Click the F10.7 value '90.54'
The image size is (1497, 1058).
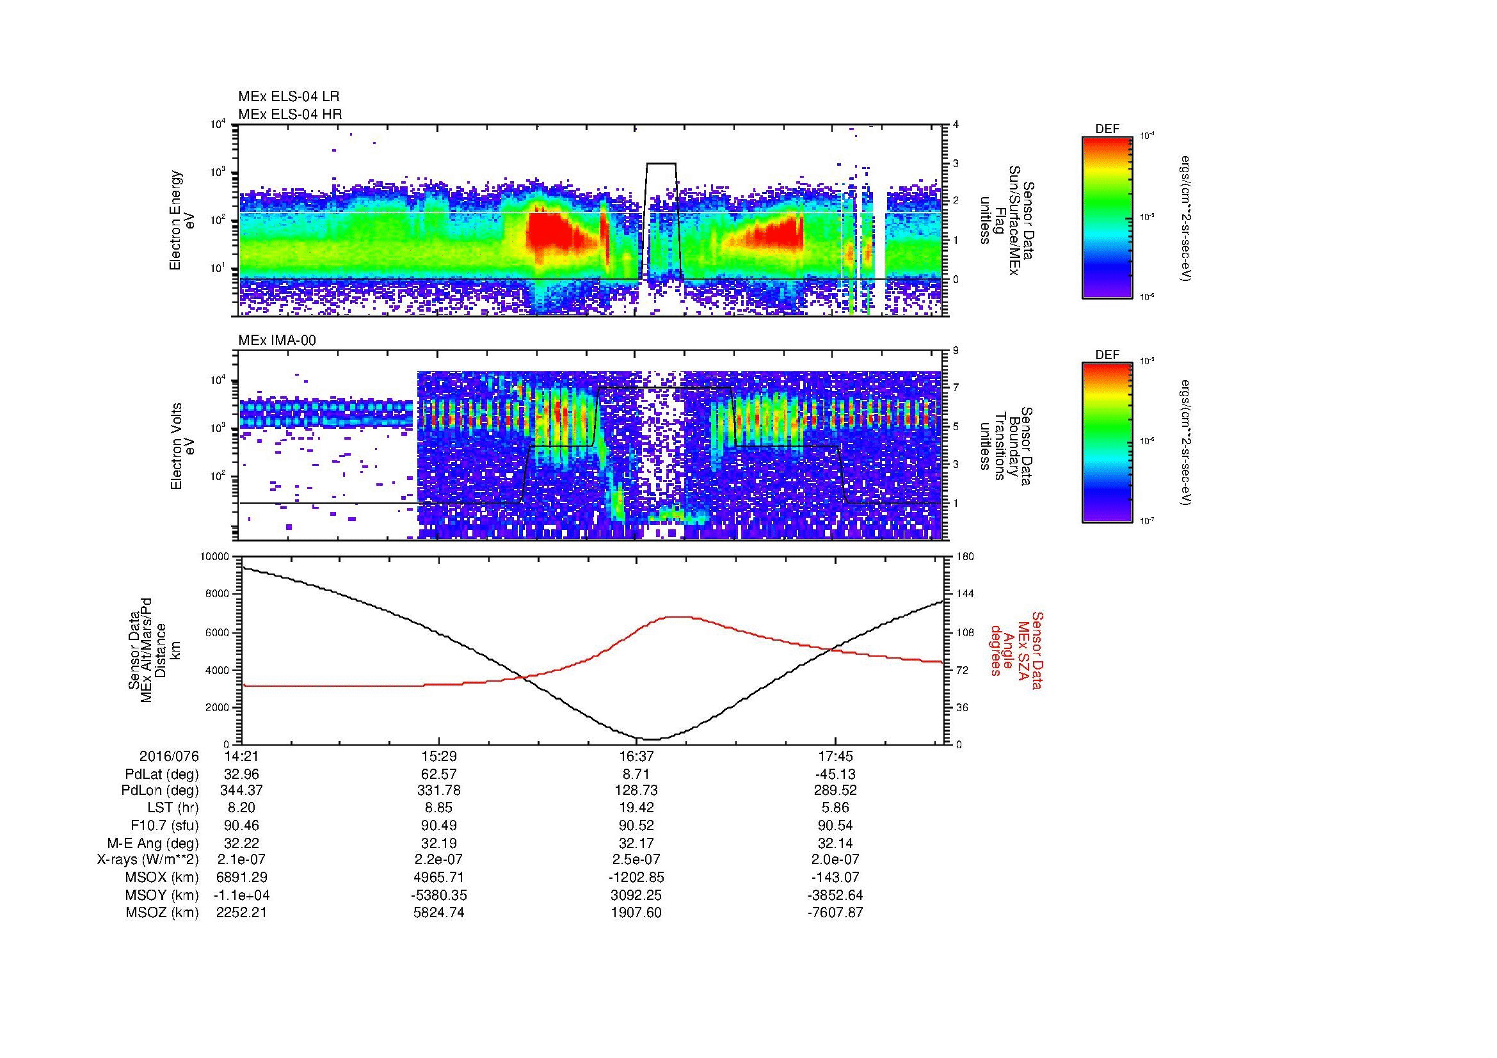click(835, 826)
